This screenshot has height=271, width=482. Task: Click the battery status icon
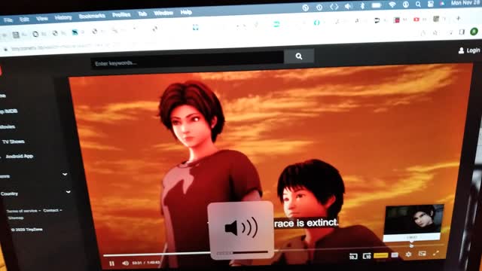(377, 5)
